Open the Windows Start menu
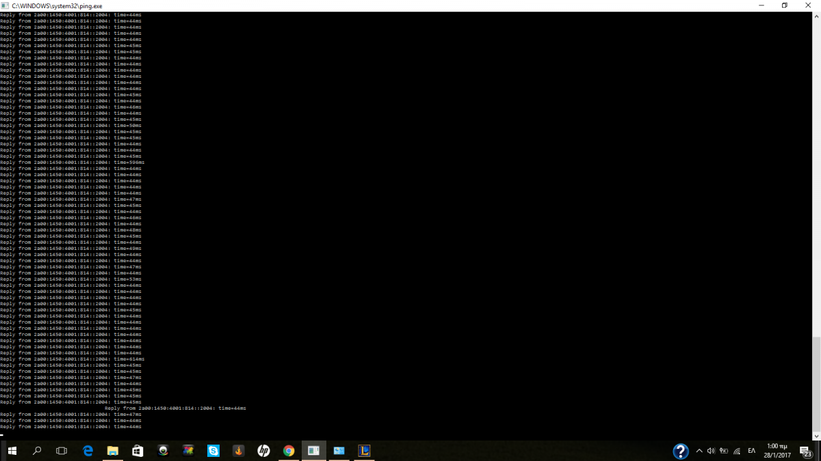Screen dimensions: 821x461 12,451
